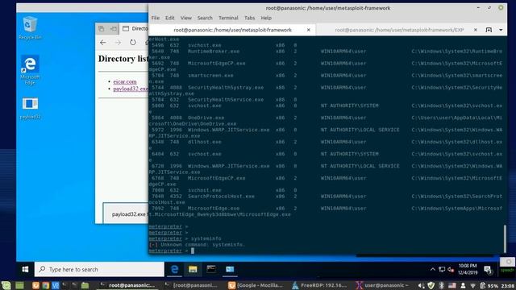Open the files launcher in Linux panel

pos(85,285)
